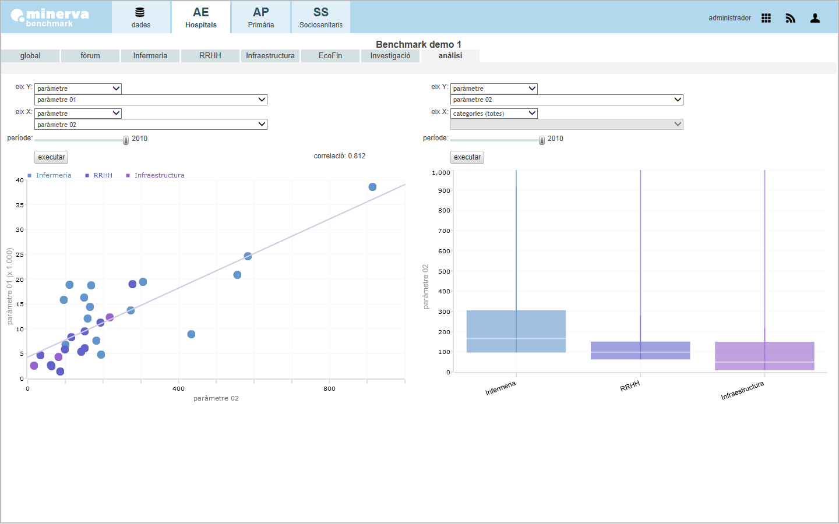Viewport: 839px width, 524px height.
Task: Open the RRHH sub-tab
Action: click(x=210, y=56)
